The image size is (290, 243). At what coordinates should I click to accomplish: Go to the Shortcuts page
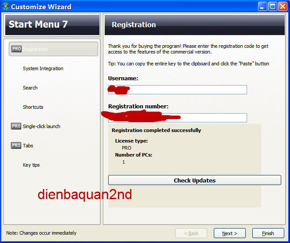point(33,107)
